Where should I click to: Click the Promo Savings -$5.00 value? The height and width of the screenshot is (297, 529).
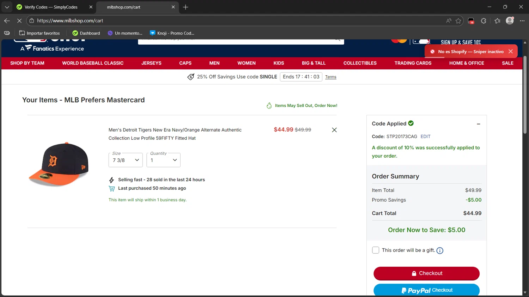point(474,200)
